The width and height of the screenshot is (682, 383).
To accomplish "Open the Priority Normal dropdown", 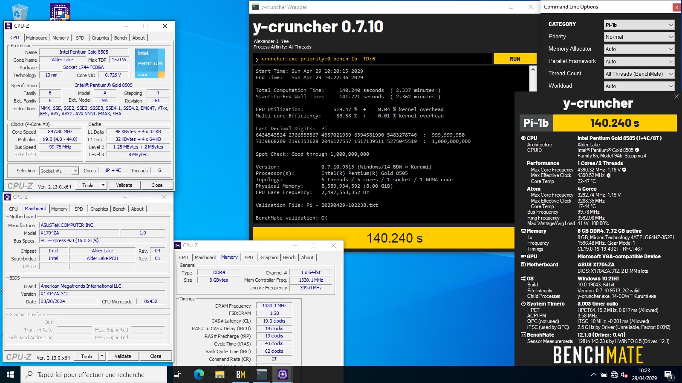I will (x=639, y=37).
